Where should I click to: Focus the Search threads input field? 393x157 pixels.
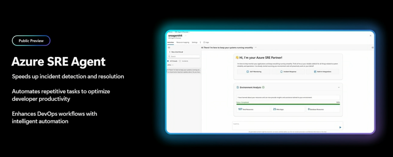[x=184, y=57]
